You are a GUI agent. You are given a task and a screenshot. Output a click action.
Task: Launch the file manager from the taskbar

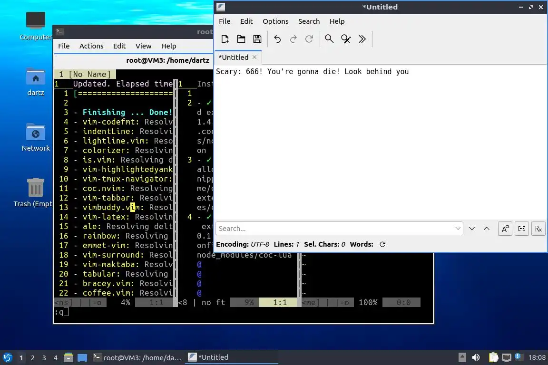coord(68,357)
